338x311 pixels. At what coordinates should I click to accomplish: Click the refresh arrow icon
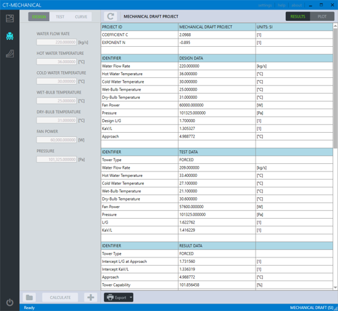(x=110, y=16)
